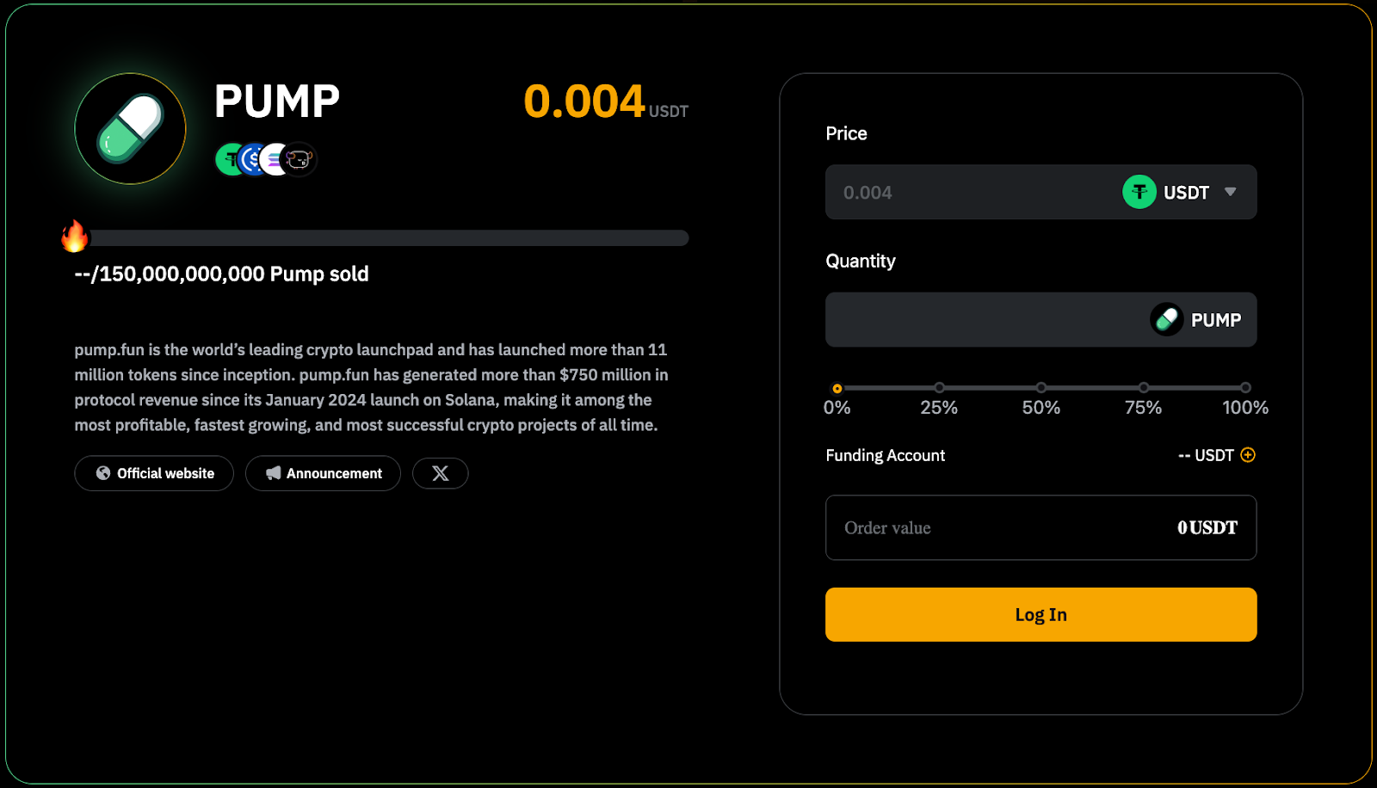
Task: Open the USDT currency dropdown arrow
Action: click(1231, 192)
